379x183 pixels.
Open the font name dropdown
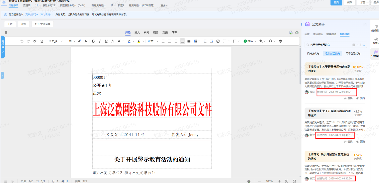pyautogui.click(x=56, y=41)
